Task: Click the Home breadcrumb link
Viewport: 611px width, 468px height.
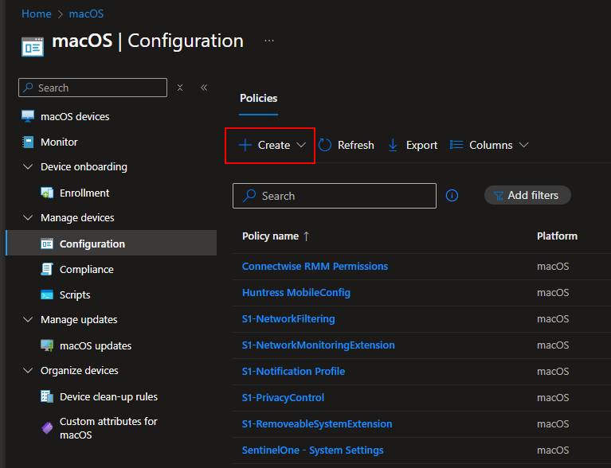Action: 36,14
